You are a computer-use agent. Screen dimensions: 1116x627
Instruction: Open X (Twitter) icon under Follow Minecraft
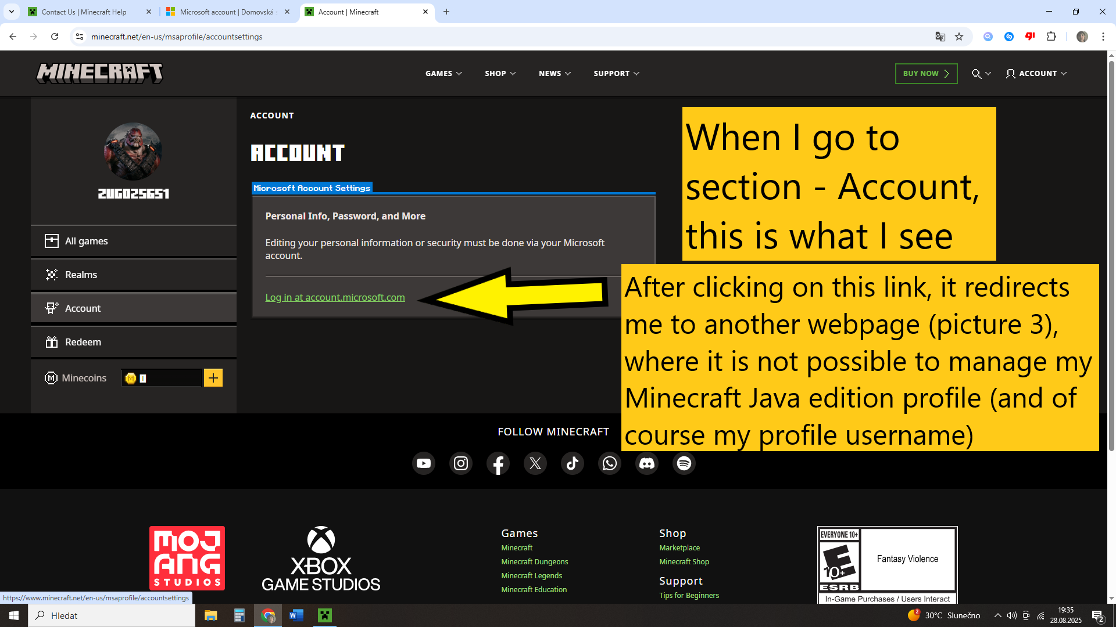click(x=535, y=463)
